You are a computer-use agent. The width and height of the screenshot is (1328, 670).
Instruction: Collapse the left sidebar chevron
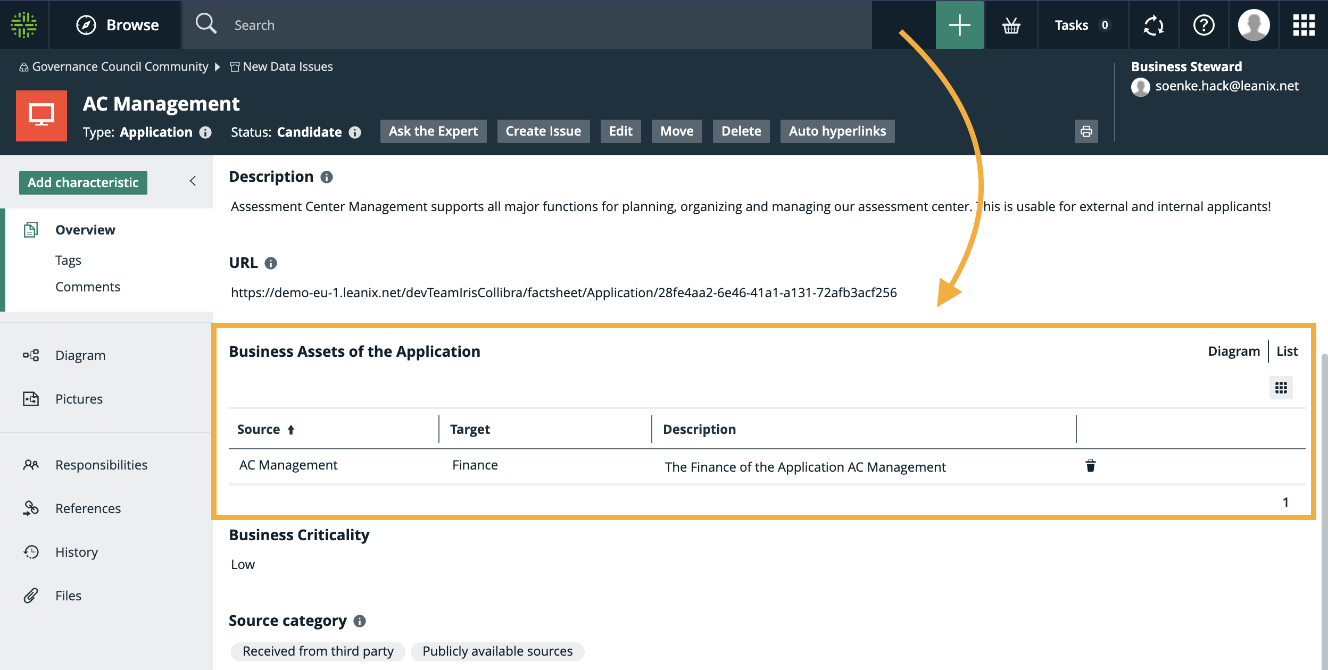coord(193,181)
